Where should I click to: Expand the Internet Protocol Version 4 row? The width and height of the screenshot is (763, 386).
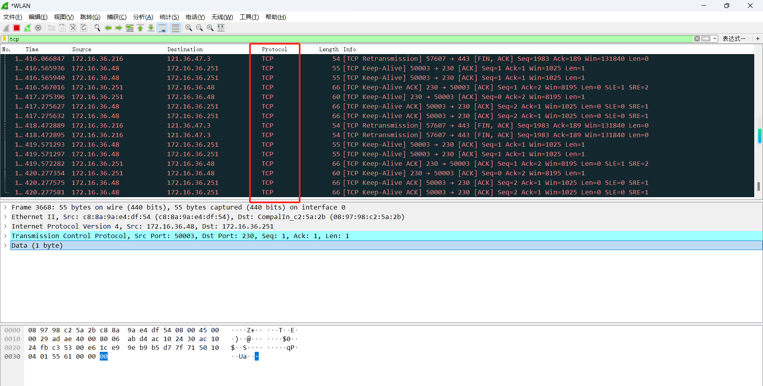pos(5,226)
